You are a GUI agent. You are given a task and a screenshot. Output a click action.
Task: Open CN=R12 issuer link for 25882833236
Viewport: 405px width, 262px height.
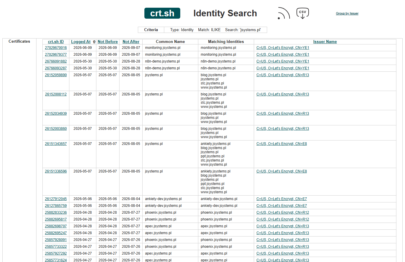(283, 213)
